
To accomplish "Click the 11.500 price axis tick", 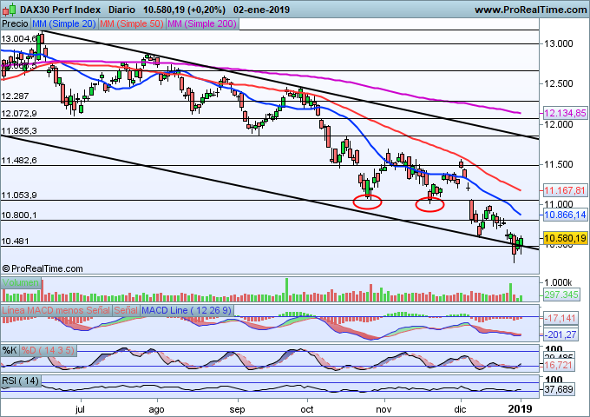I will [x=559, y=164].
